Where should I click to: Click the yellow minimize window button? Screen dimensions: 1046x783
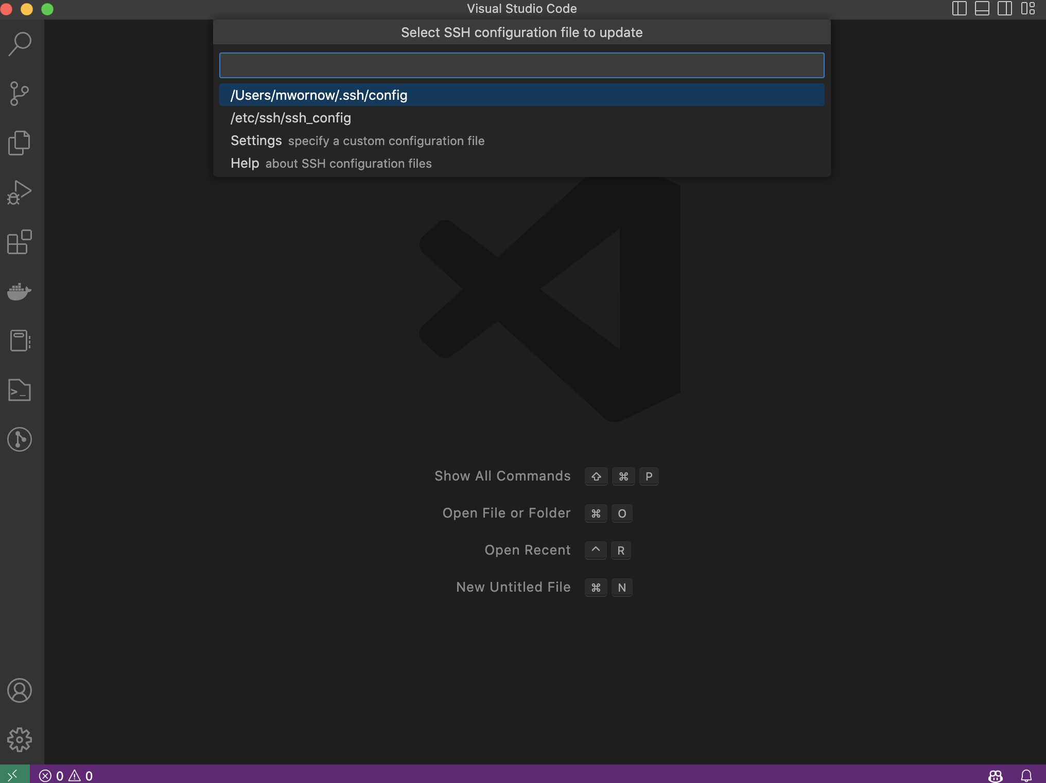pyautogui.click(x=27, y=9)
